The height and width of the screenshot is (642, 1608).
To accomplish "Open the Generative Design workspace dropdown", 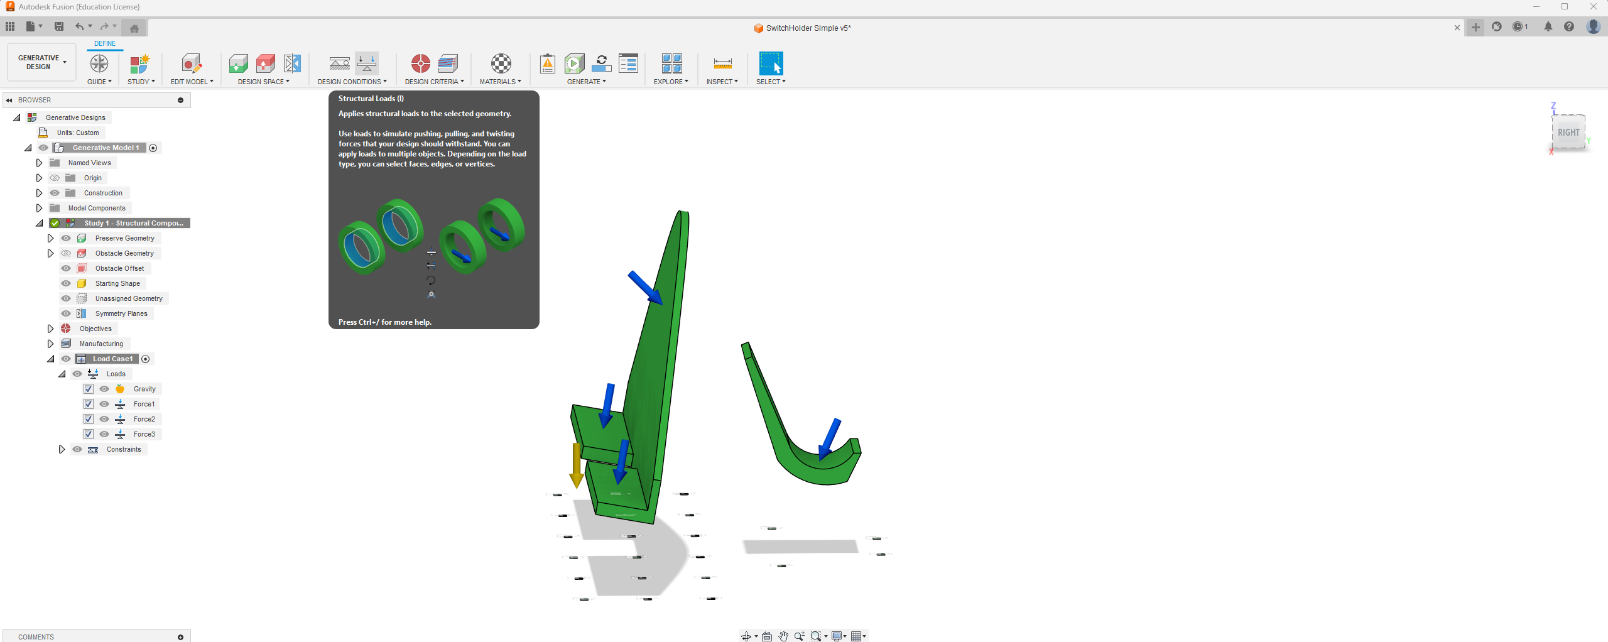I will [41, 62].
